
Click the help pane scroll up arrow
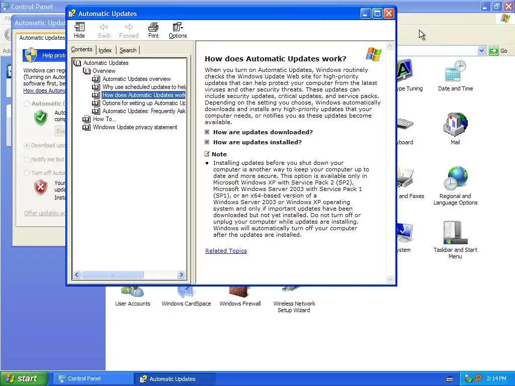coord(390,46)
